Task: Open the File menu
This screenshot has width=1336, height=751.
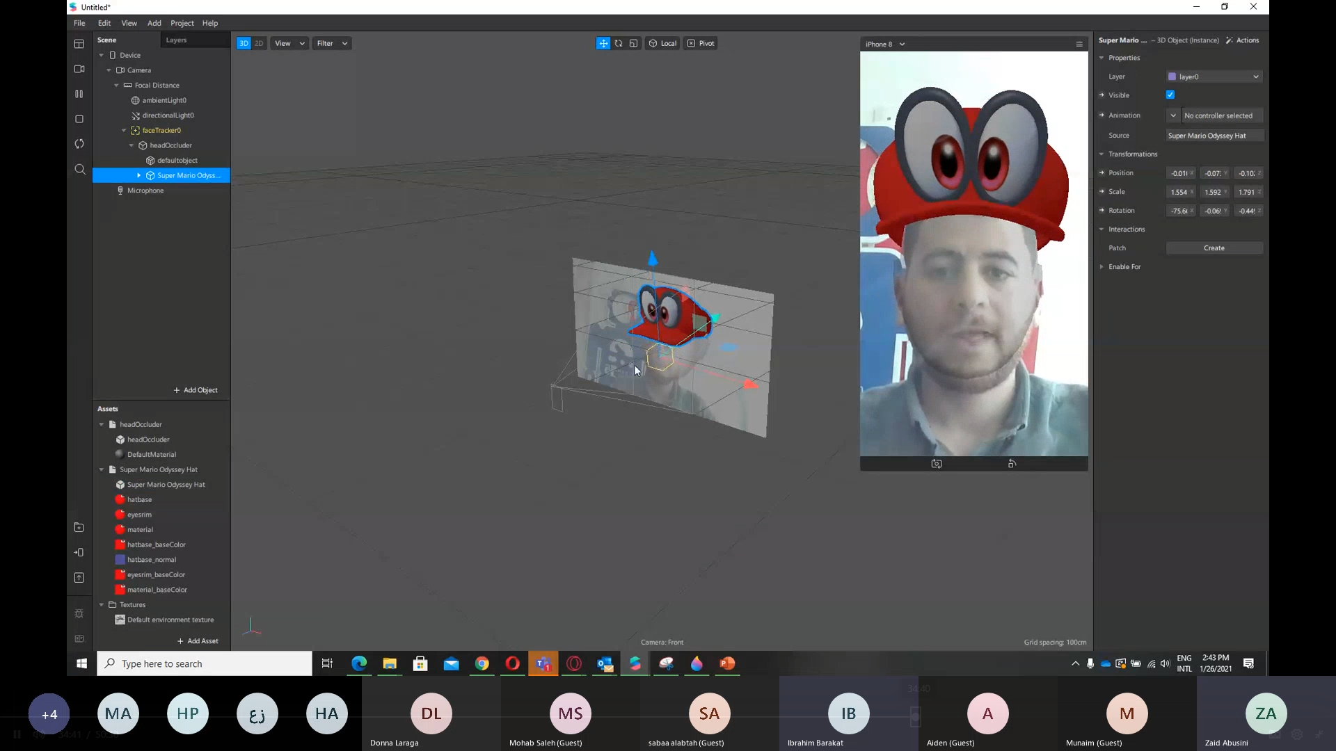Action: point(79,23)
